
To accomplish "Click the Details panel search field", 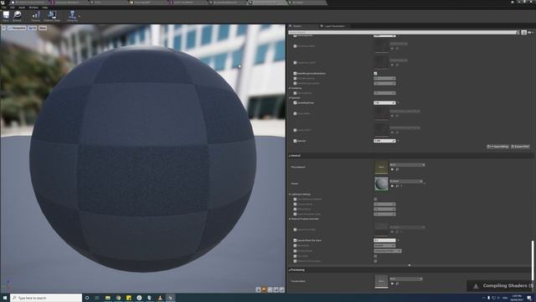I will coord(402,33).
